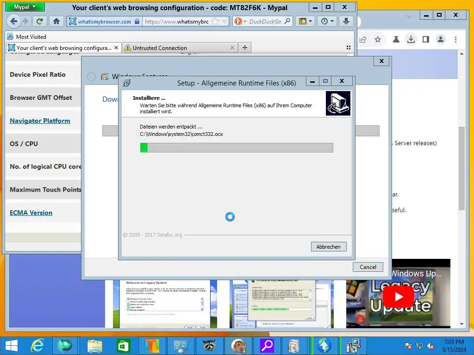
Task: Click the Device Pixel Ratio row label
Action: [37, 74]
